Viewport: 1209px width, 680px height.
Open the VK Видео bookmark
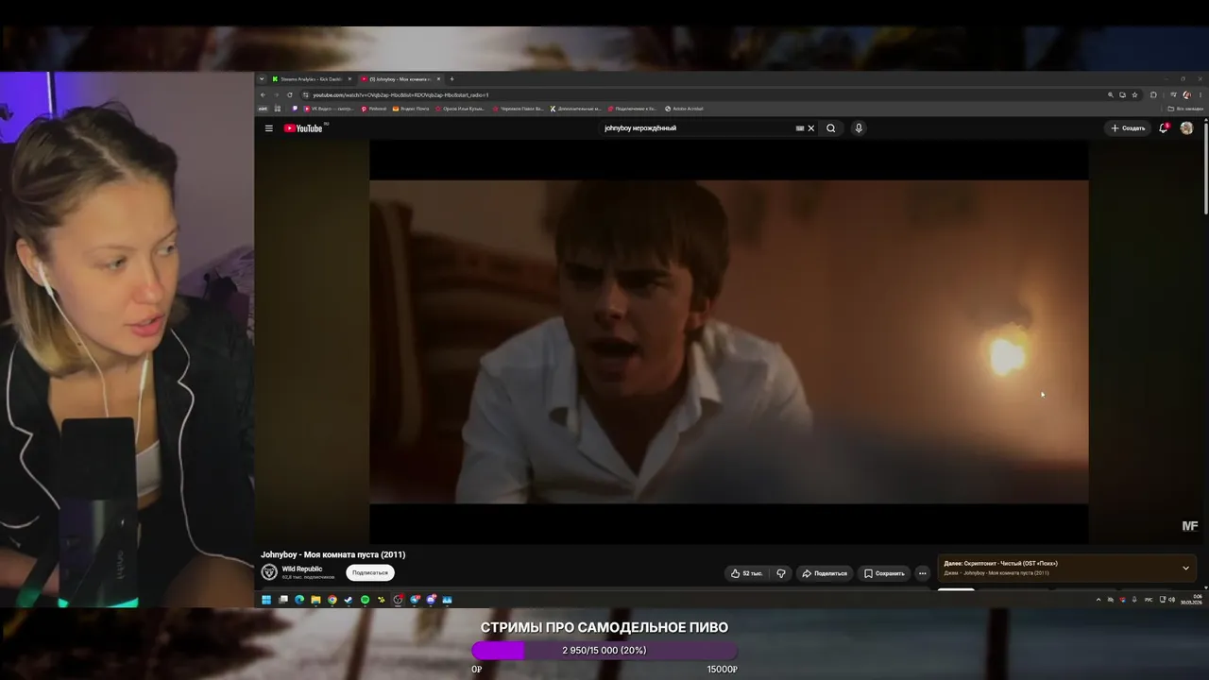[x=329, y=109]
